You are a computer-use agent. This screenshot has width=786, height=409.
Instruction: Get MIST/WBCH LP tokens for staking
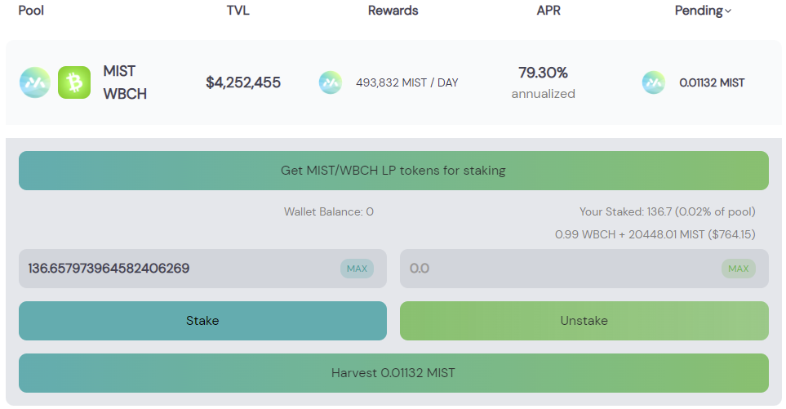point(393,171)
